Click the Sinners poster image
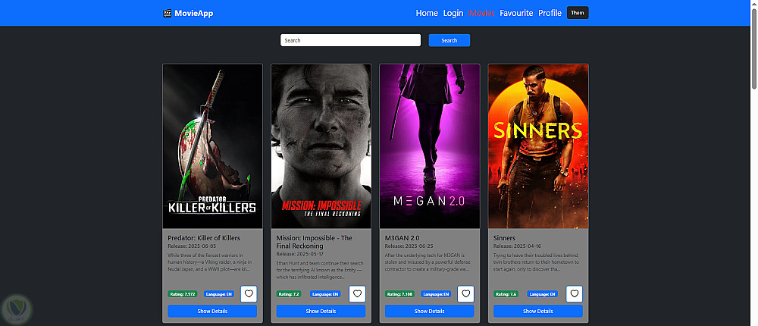This screenshot has width=758, height=326. coord(538,146)
